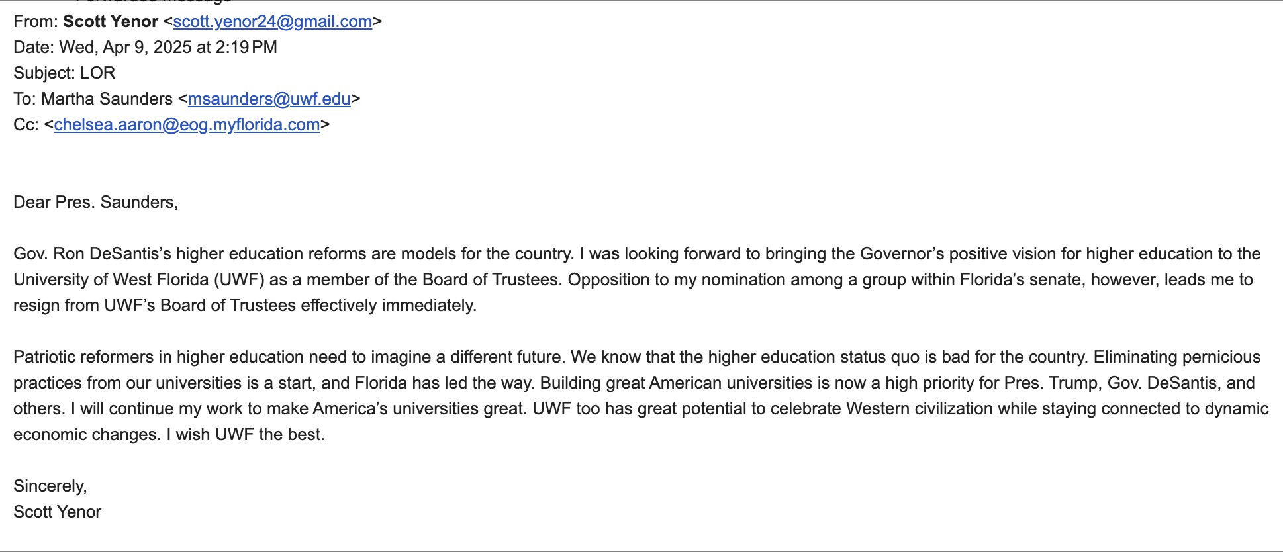Screen dimensions: 1283x552
Task: Click the Cc: label
Action: point(26,125)
